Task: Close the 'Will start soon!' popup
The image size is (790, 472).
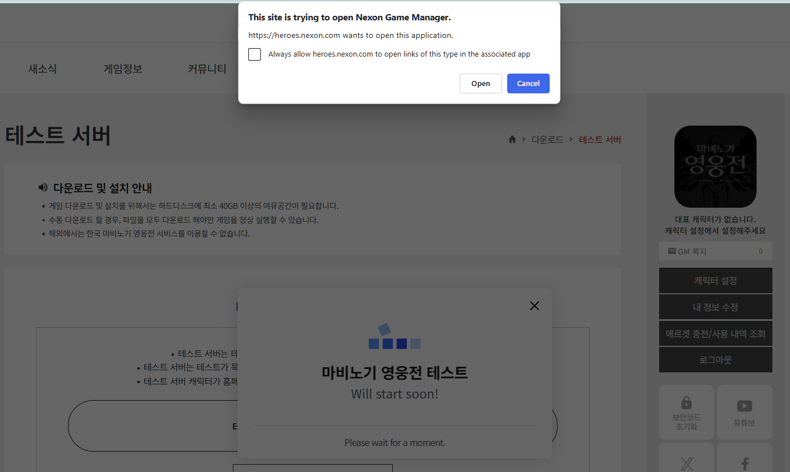Action: (x=534, y=306)
